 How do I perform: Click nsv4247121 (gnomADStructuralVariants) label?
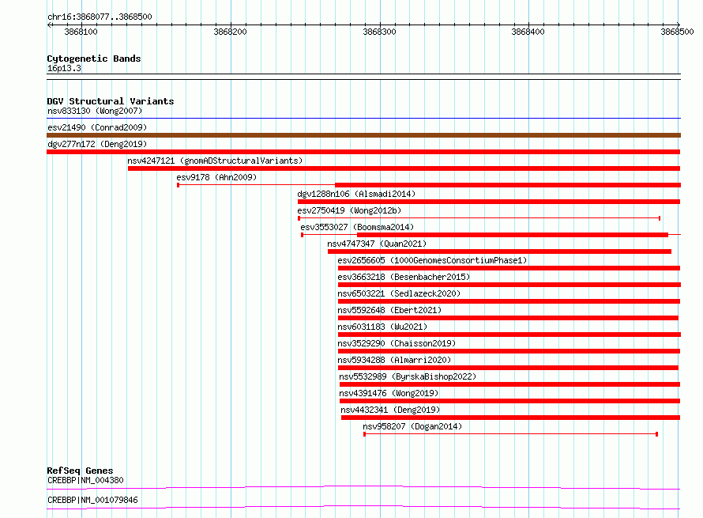coord(215,161)
